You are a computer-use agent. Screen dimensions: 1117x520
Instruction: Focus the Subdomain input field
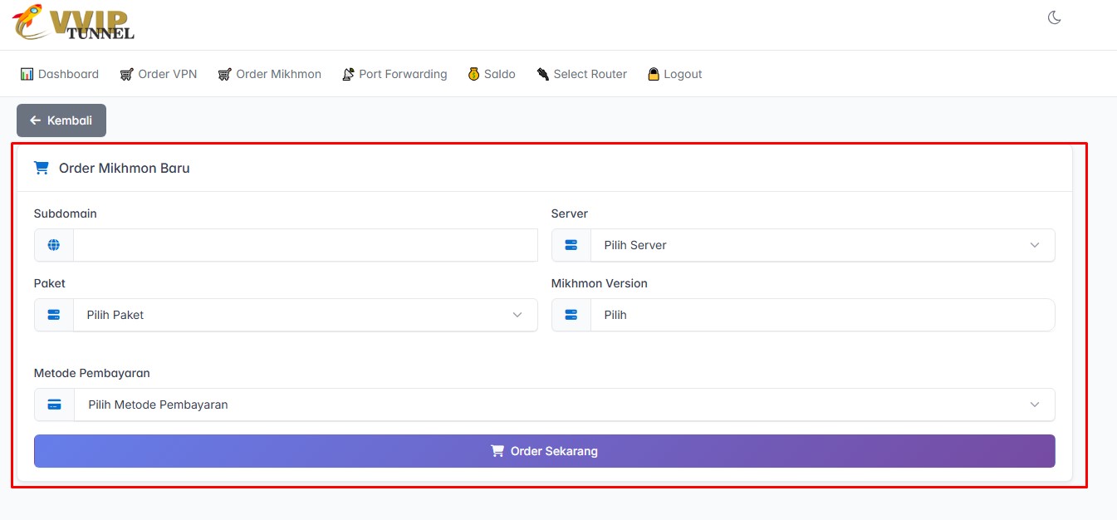(306, 245)
